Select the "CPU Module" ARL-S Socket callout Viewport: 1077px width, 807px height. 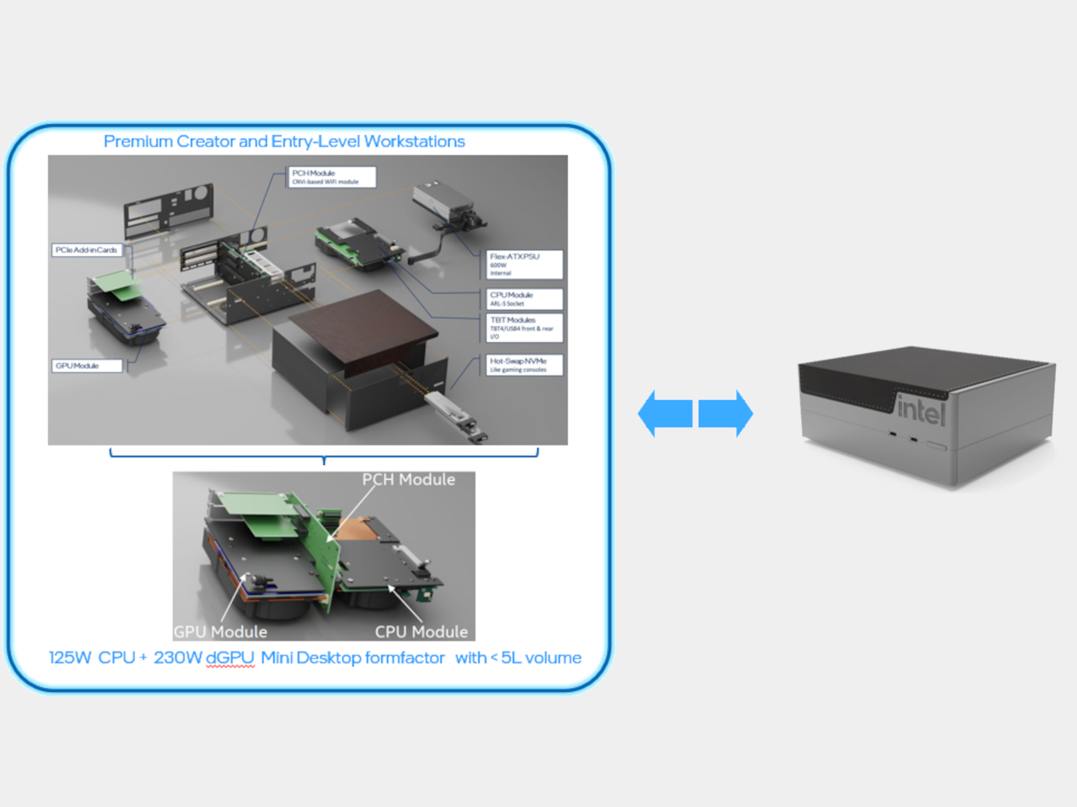click(x=524, y=298)
